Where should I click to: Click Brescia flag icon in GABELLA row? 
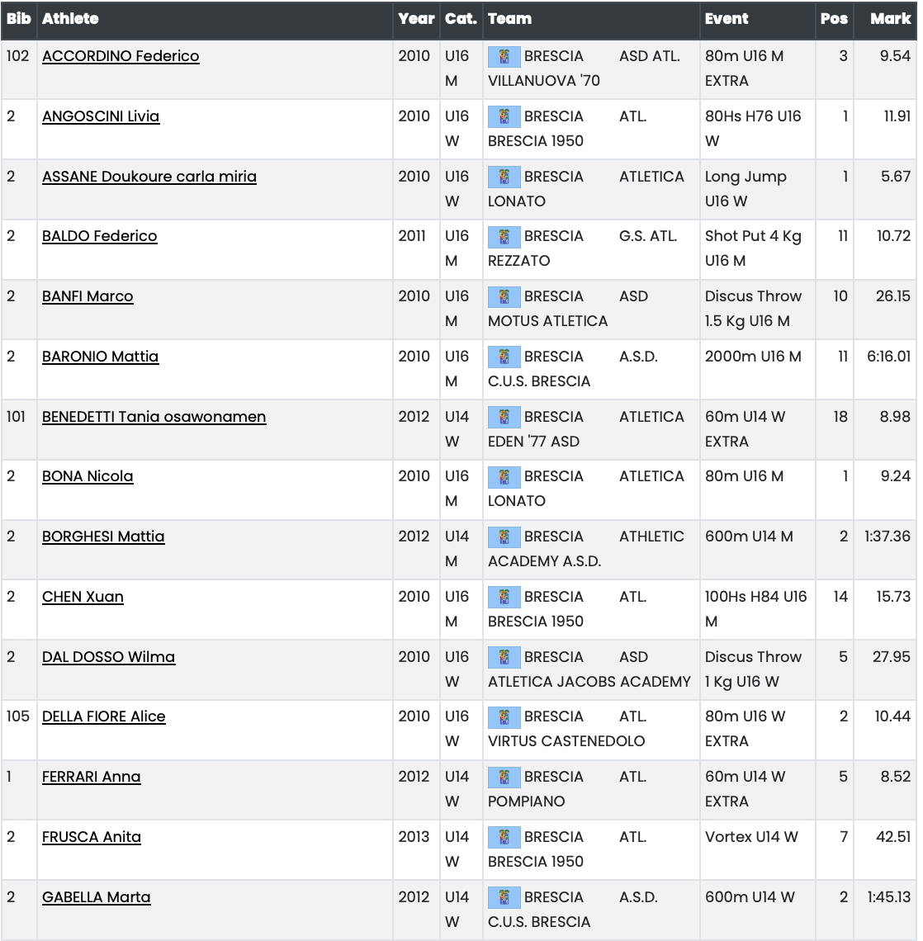click(x=504, y=898)
